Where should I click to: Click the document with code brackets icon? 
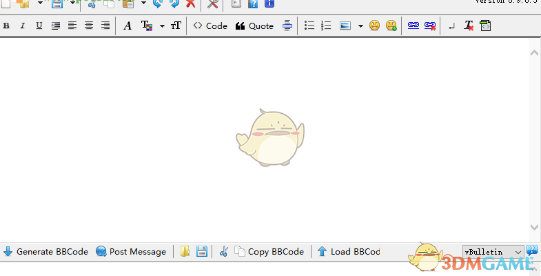[x=485, y=26]
